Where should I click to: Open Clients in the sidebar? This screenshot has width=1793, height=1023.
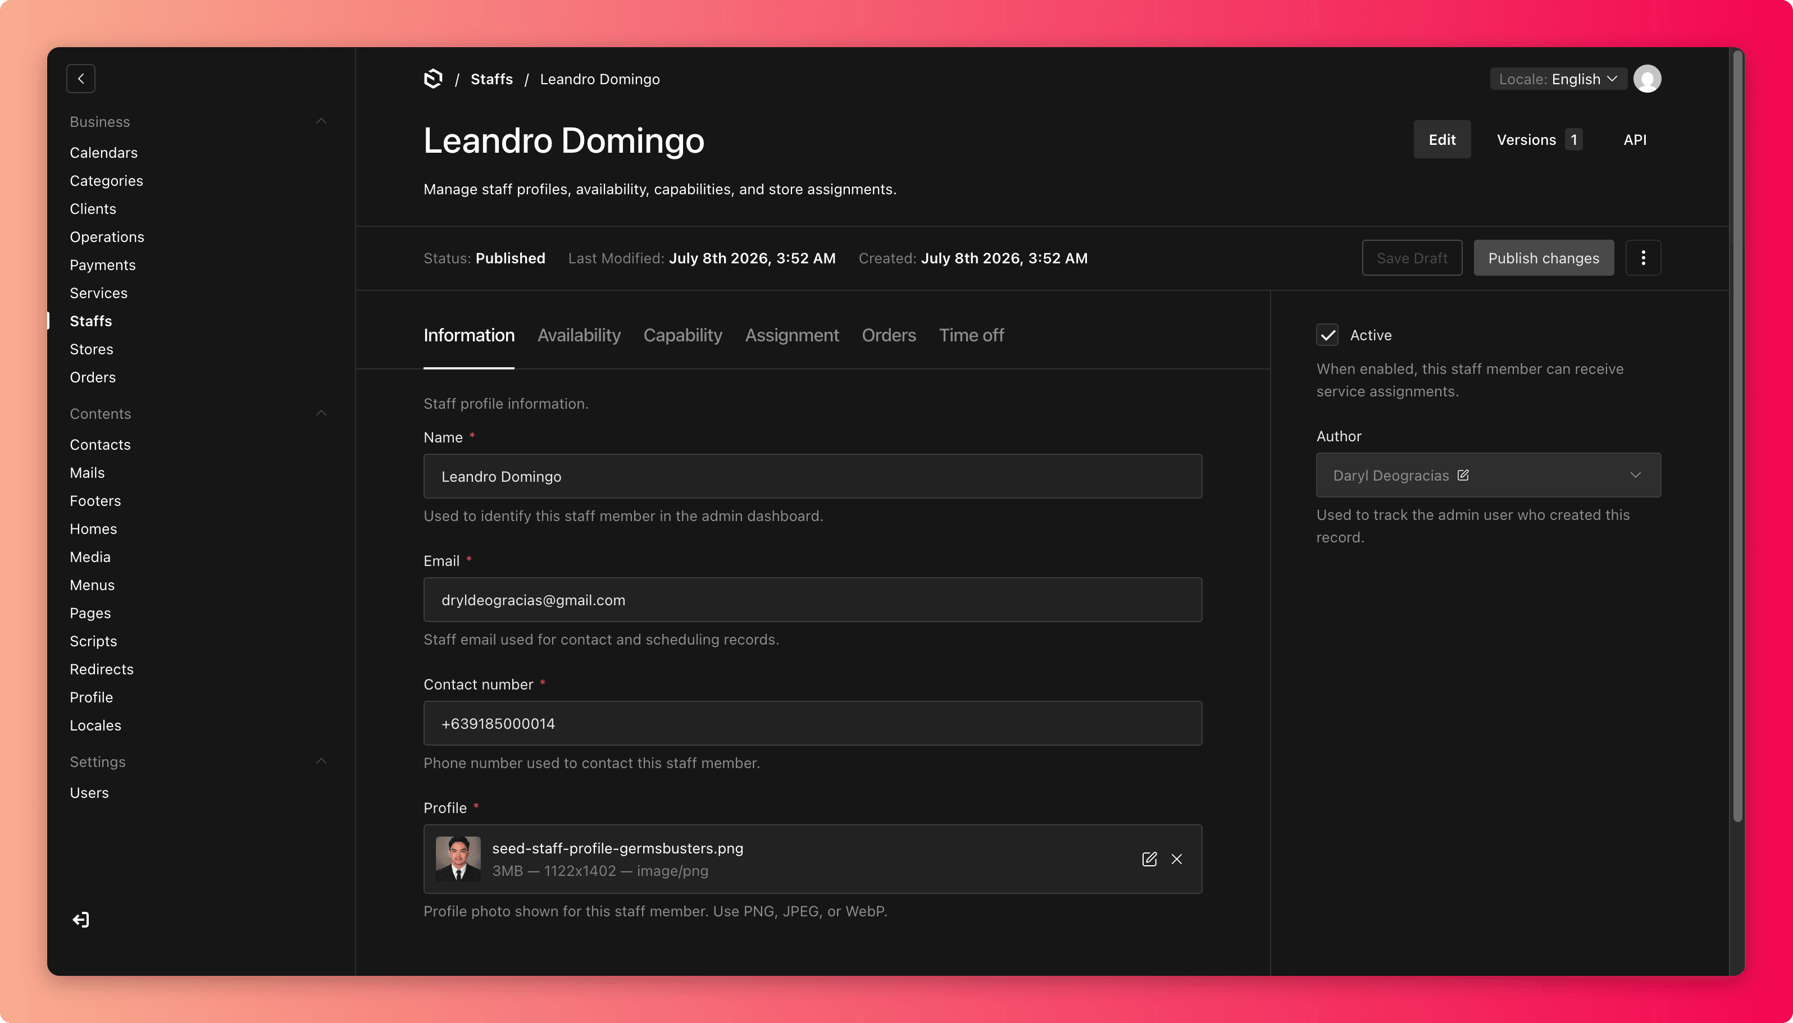click(93, 209)
